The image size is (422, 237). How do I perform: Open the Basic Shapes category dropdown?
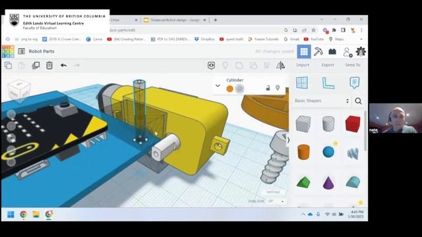tap(322, 101)
